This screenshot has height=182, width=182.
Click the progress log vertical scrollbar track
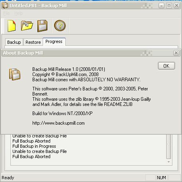168,147
